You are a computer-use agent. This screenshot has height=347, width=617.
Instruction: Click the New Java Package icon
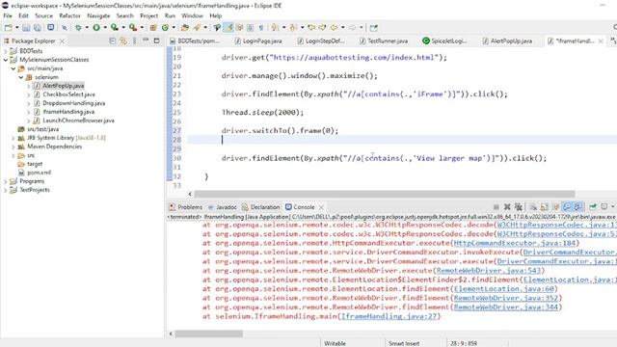(153, 28)
